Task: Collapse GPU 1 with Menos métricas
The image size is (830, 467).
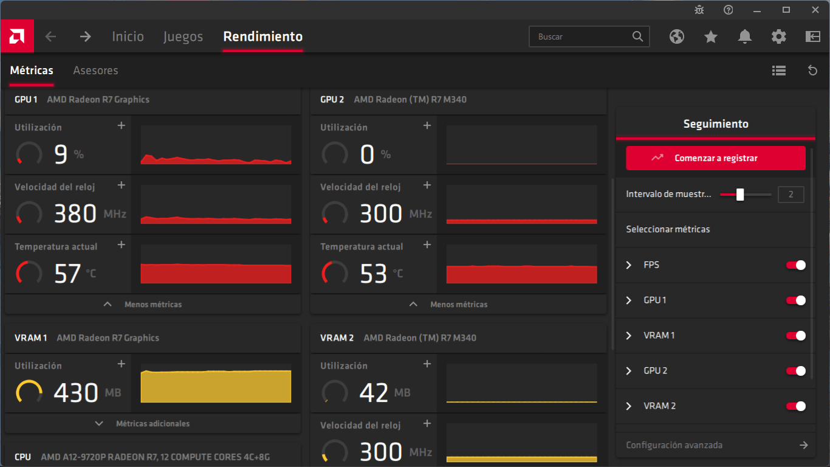Action: point(153,304)
